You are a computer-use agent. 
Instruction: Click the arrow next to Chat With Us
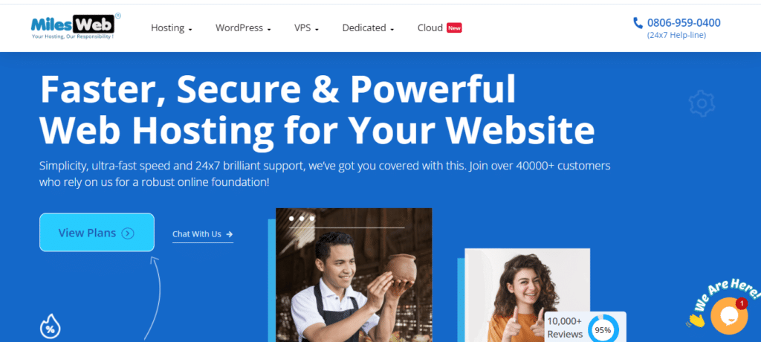(229, 234)
